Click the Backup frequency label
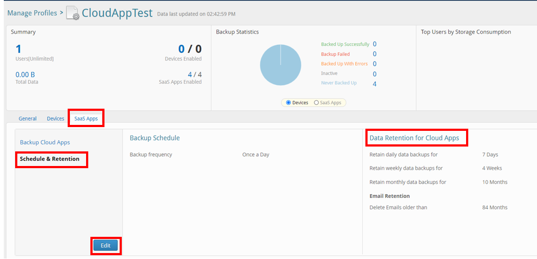 pyautogui.click(x=150, y=155)
